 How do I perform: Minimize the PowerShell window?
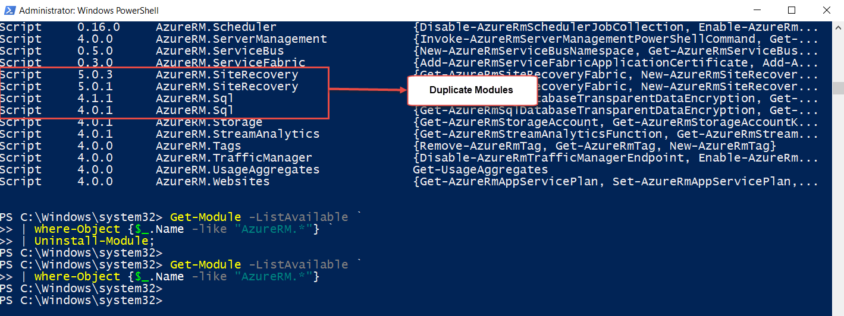pos(757,10)
